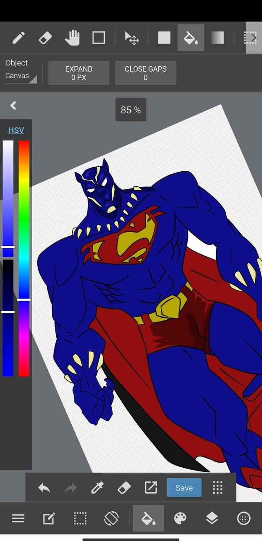Switch color mode via HSV link
The width and height of the screenshot is (262, 545).
pos(16,130)
